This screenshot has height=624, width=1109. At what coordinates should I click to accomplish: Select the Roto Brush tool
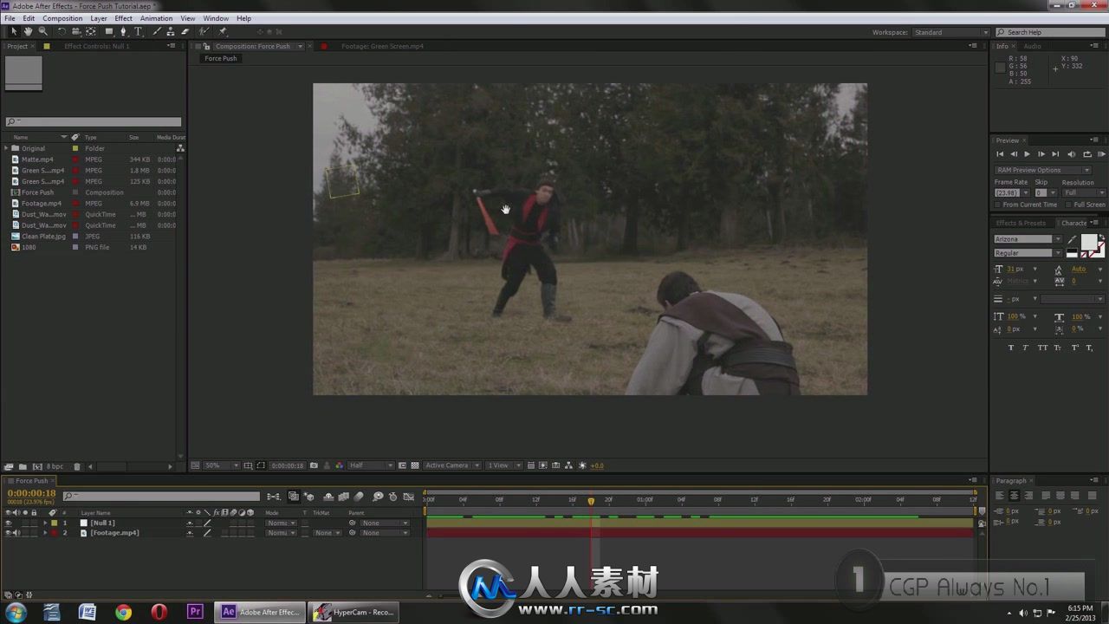(x=204, y=31)
